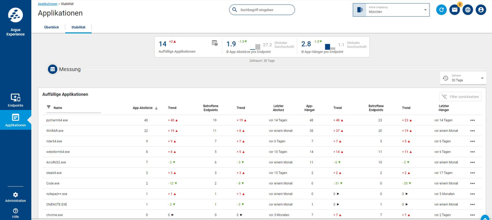
Task: Click pycharm64.exe crash trend +40
Action: 172,120
